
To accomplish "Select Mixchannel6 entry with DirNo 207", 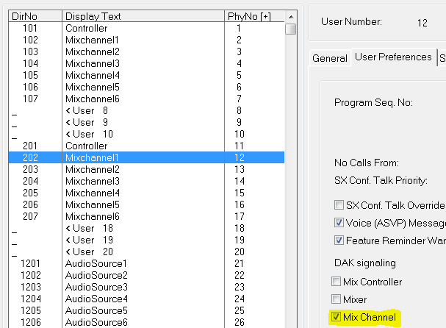I will (92, 216).
